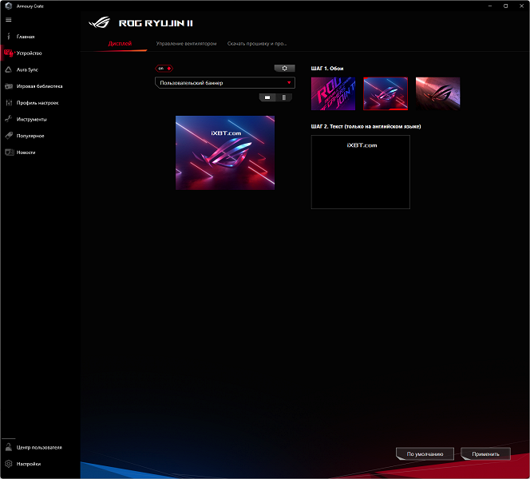Screen dimensions: 530x479
Task: Toggle the display on/off switch
Action: tap(164, 69)
